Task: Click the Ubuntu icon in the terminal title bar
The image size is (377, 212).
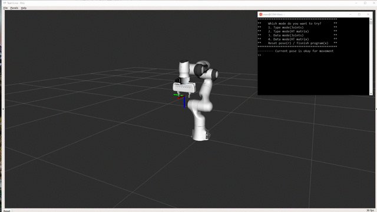Action: pyautogui.click(x=260, y=14)
